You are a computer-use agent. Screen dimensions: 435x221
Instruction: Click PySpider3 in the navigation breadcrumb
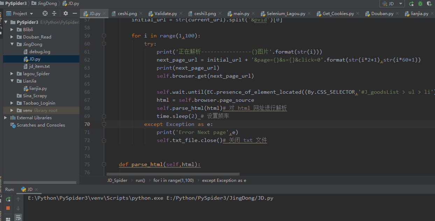pos(16,3)
